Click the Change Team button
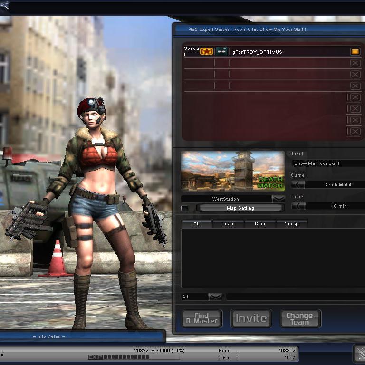 300,318
